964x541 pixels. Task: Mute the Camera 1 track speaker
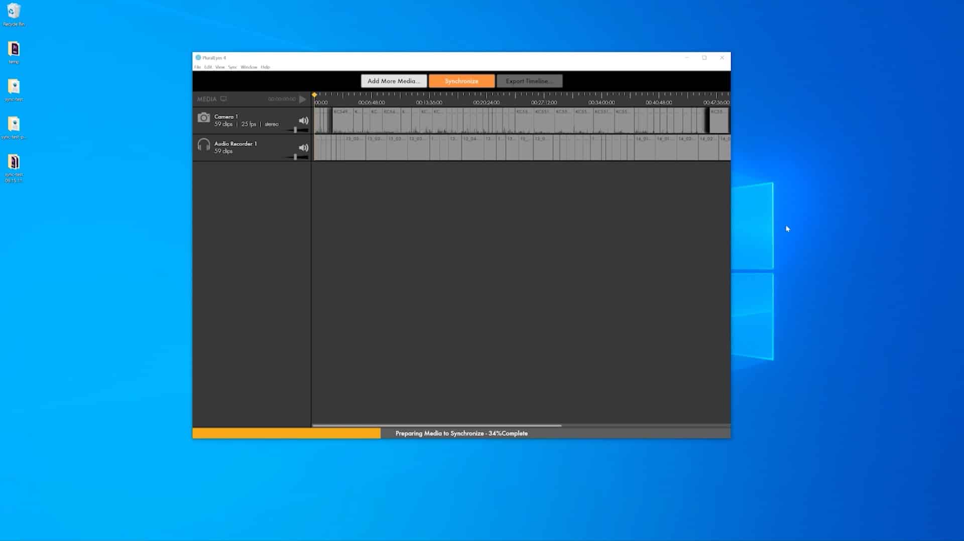pyautogui.click(x=303, y=120)
